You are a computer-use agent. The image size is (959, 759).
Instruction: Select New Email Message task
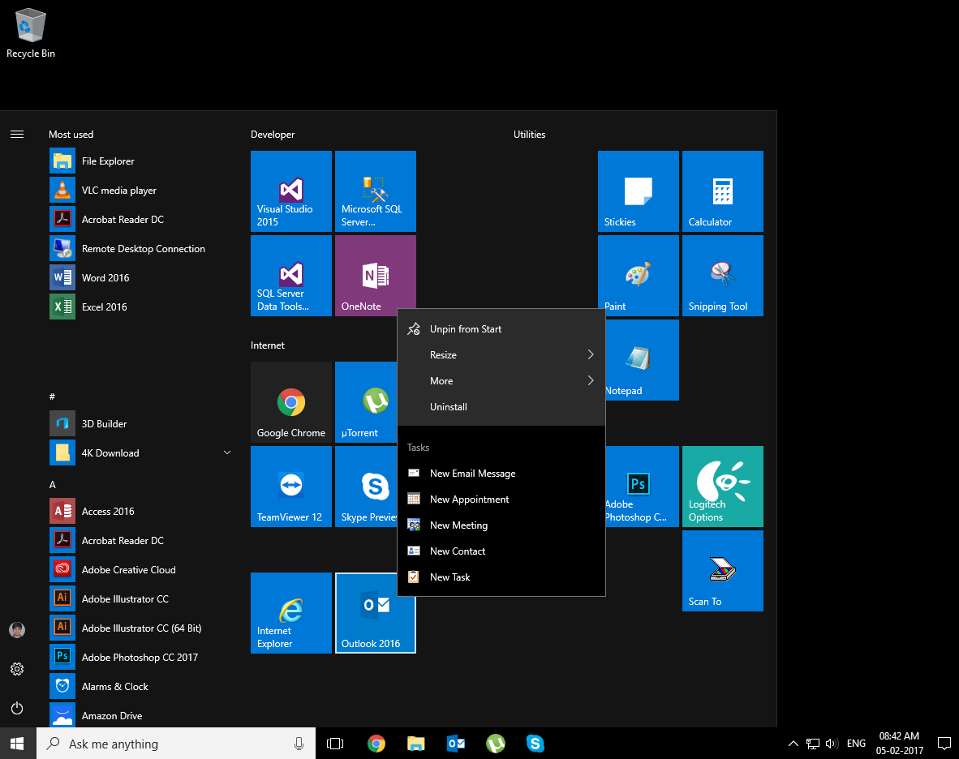pyautogui.click(x=501, y=474)
